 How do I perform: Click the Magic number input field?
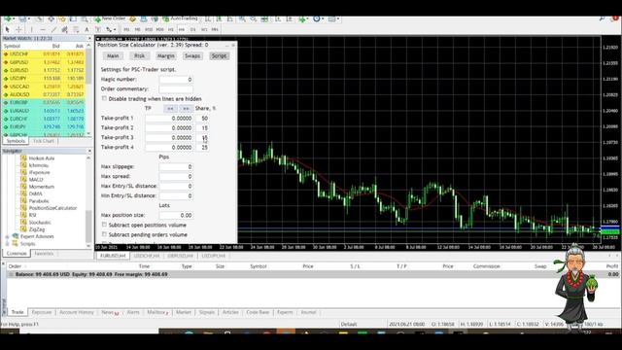click(176, 80)
